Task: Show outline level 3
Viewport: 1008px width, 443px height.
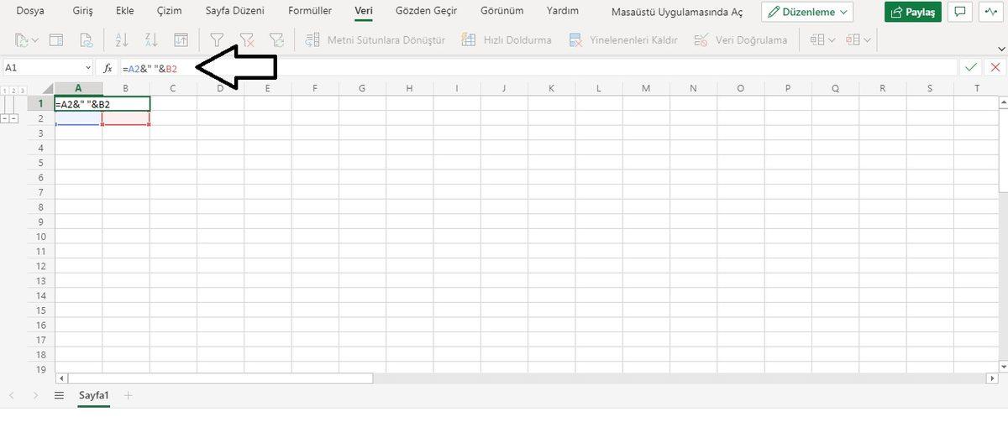Action: pos(22,90)
